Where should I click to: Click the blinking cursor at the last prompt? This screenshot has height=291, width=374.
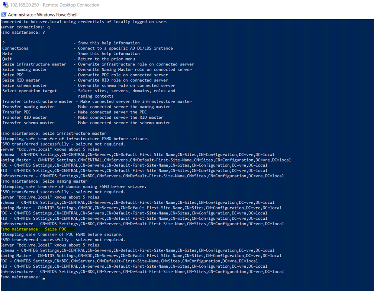click(x=44, y=278)
